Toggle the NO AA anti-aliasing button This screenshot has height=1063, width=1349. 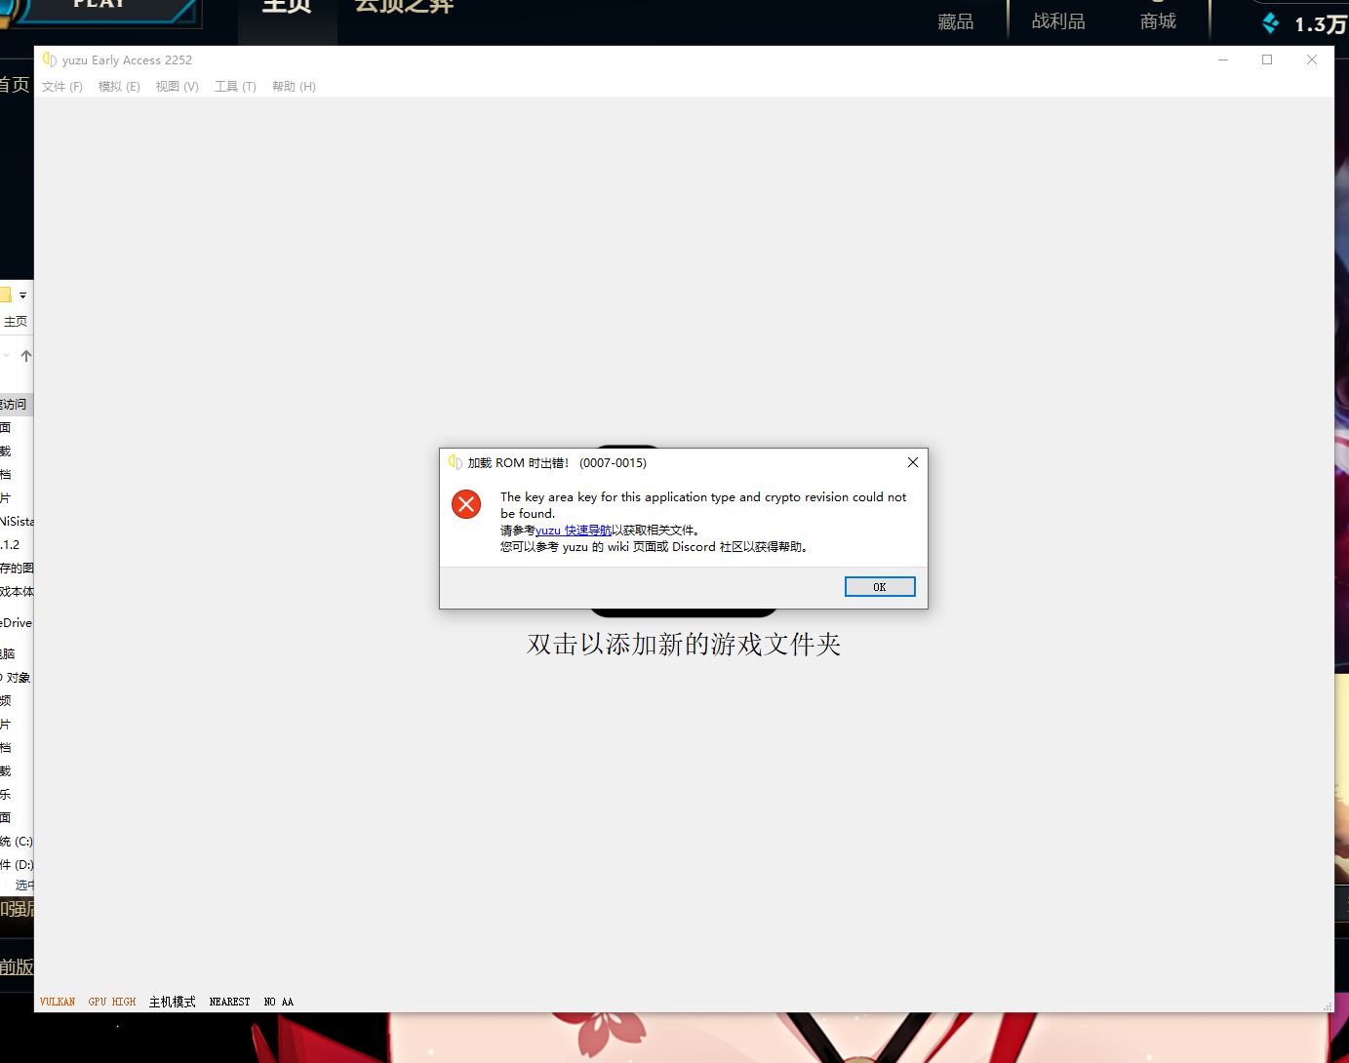point(279,1002)
